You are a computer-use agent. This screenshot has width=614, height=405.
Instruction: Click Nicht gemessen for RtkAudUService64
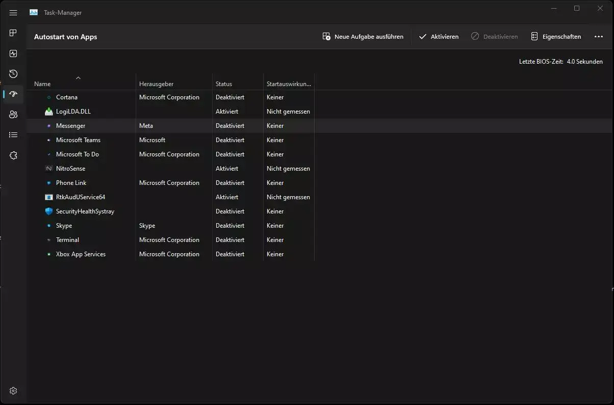289,197
